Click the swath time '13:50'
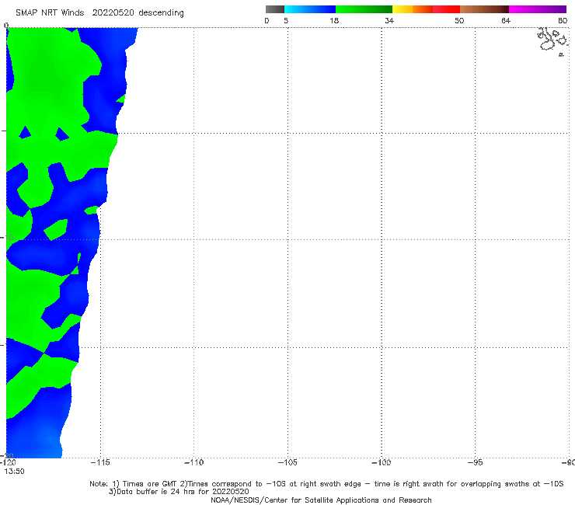The height and width of the screenshot is (505, 575). click(14, 472)
